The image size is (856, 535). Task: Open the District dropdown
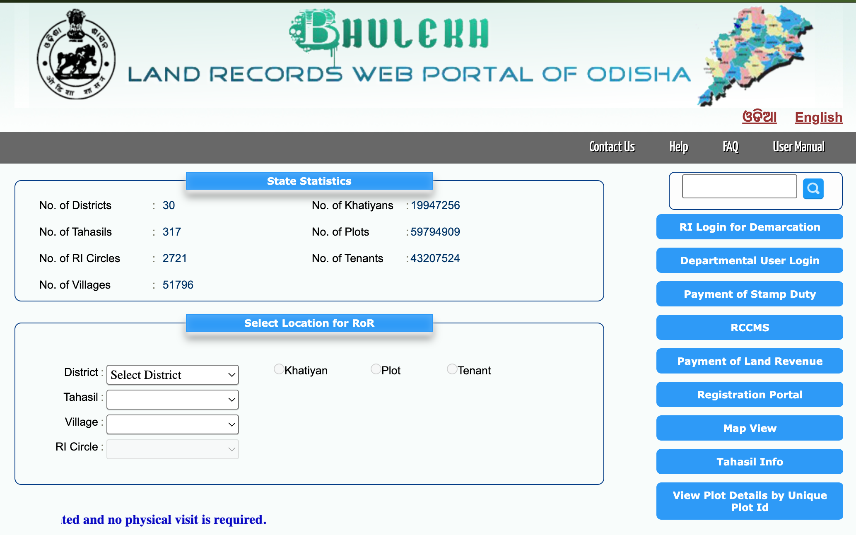[x=172, y=375]
